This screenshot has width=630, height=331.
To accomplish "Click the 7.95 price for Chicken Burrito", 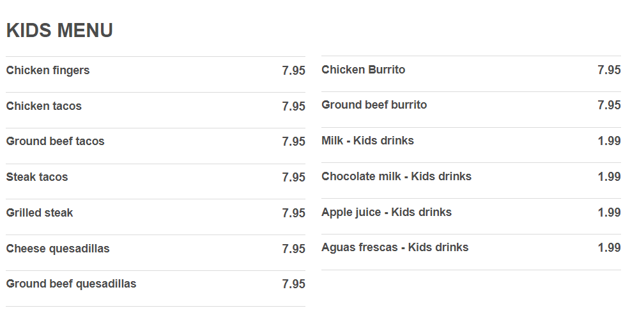I will [x=609, y=70].
